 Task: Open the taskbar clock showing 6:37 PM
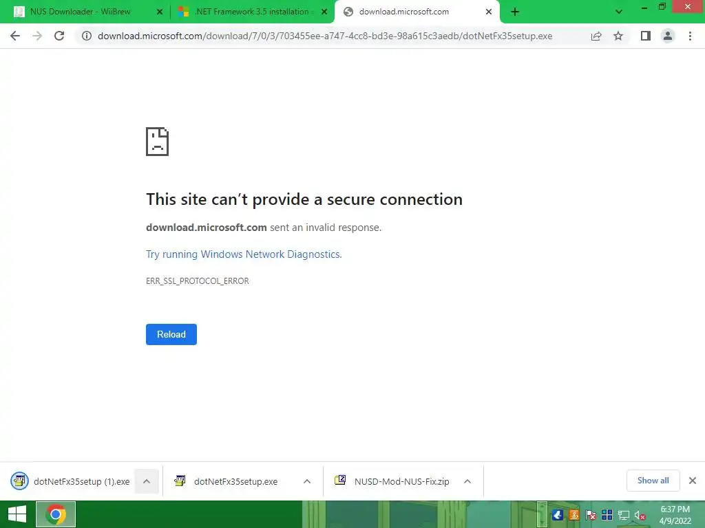675,515
